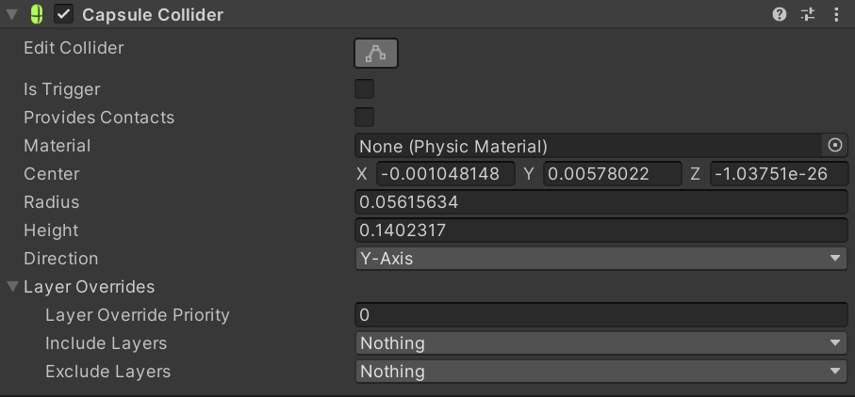Click the Center X value field

click(x=445, y=174)
